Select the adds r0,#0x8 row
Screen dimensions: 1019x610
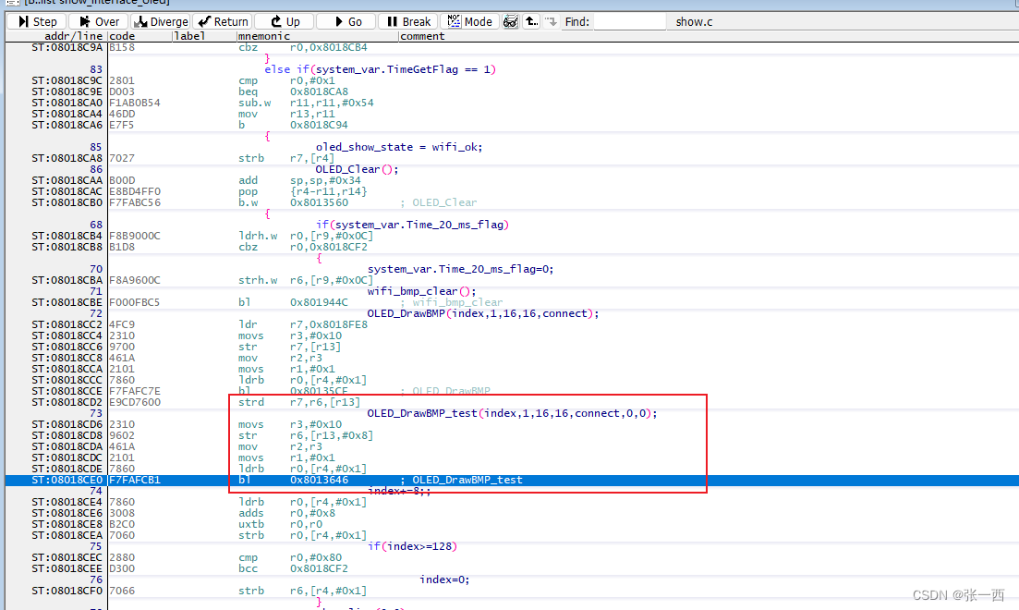(x=512, y=513)
